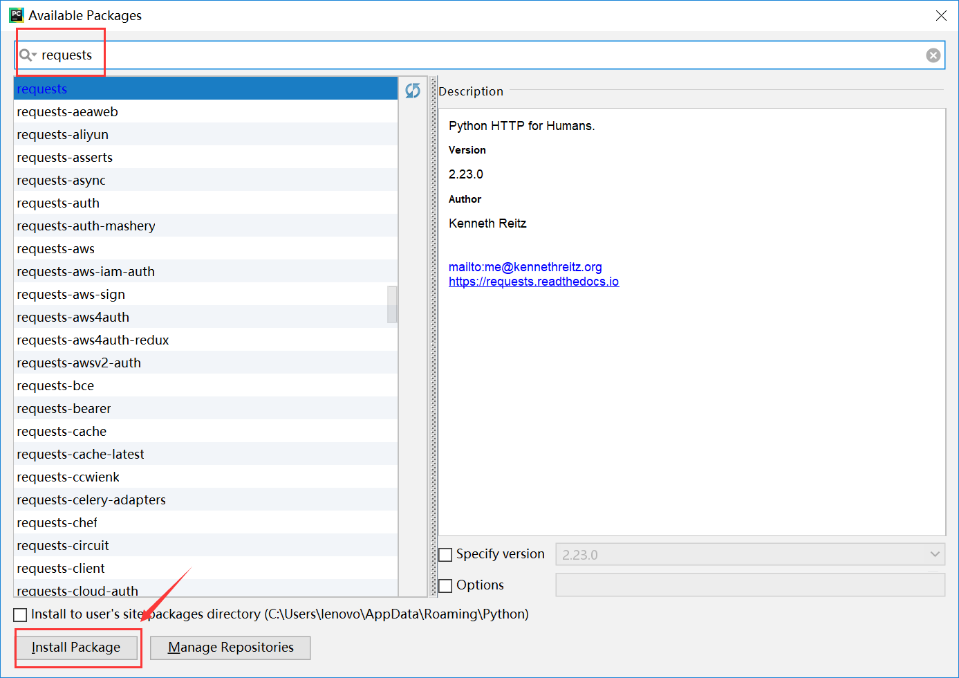Select requests-auth-mashery package
Viewport: 959px width, 678px height.
click(205, 226)
